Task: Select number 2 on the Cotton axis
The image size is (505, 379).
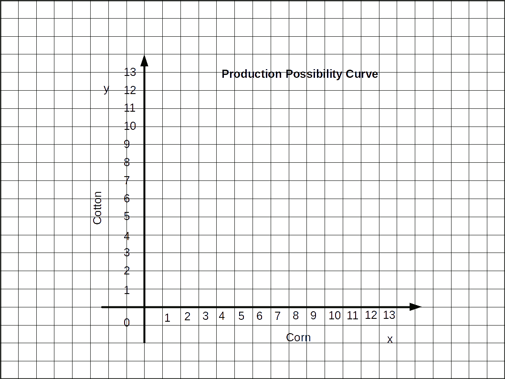Action: (x=127, y=271)
